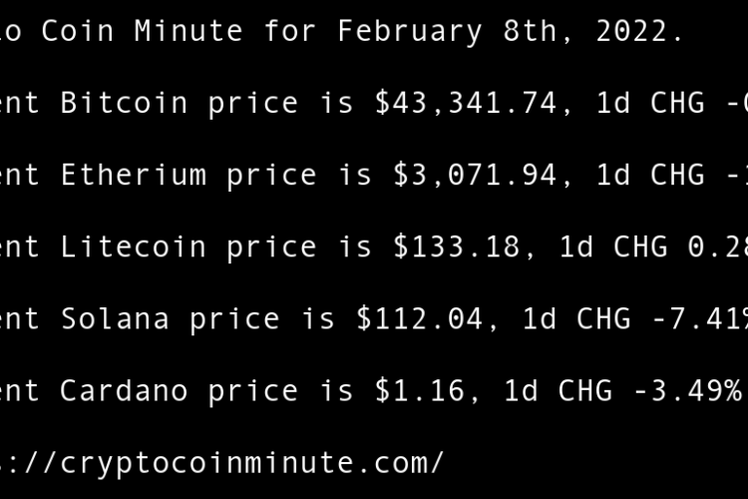Click the word Minute in header

pos(188,31)
